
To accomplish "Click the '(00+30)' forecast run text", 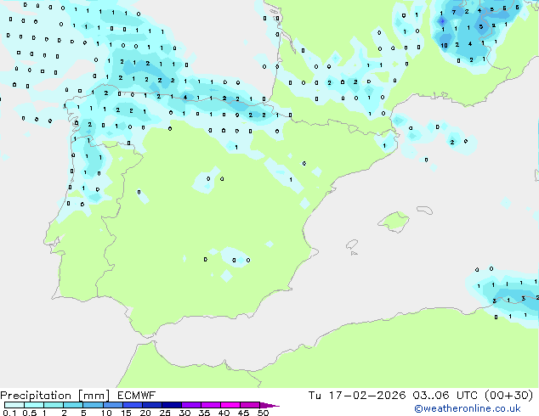I will 508,396.
